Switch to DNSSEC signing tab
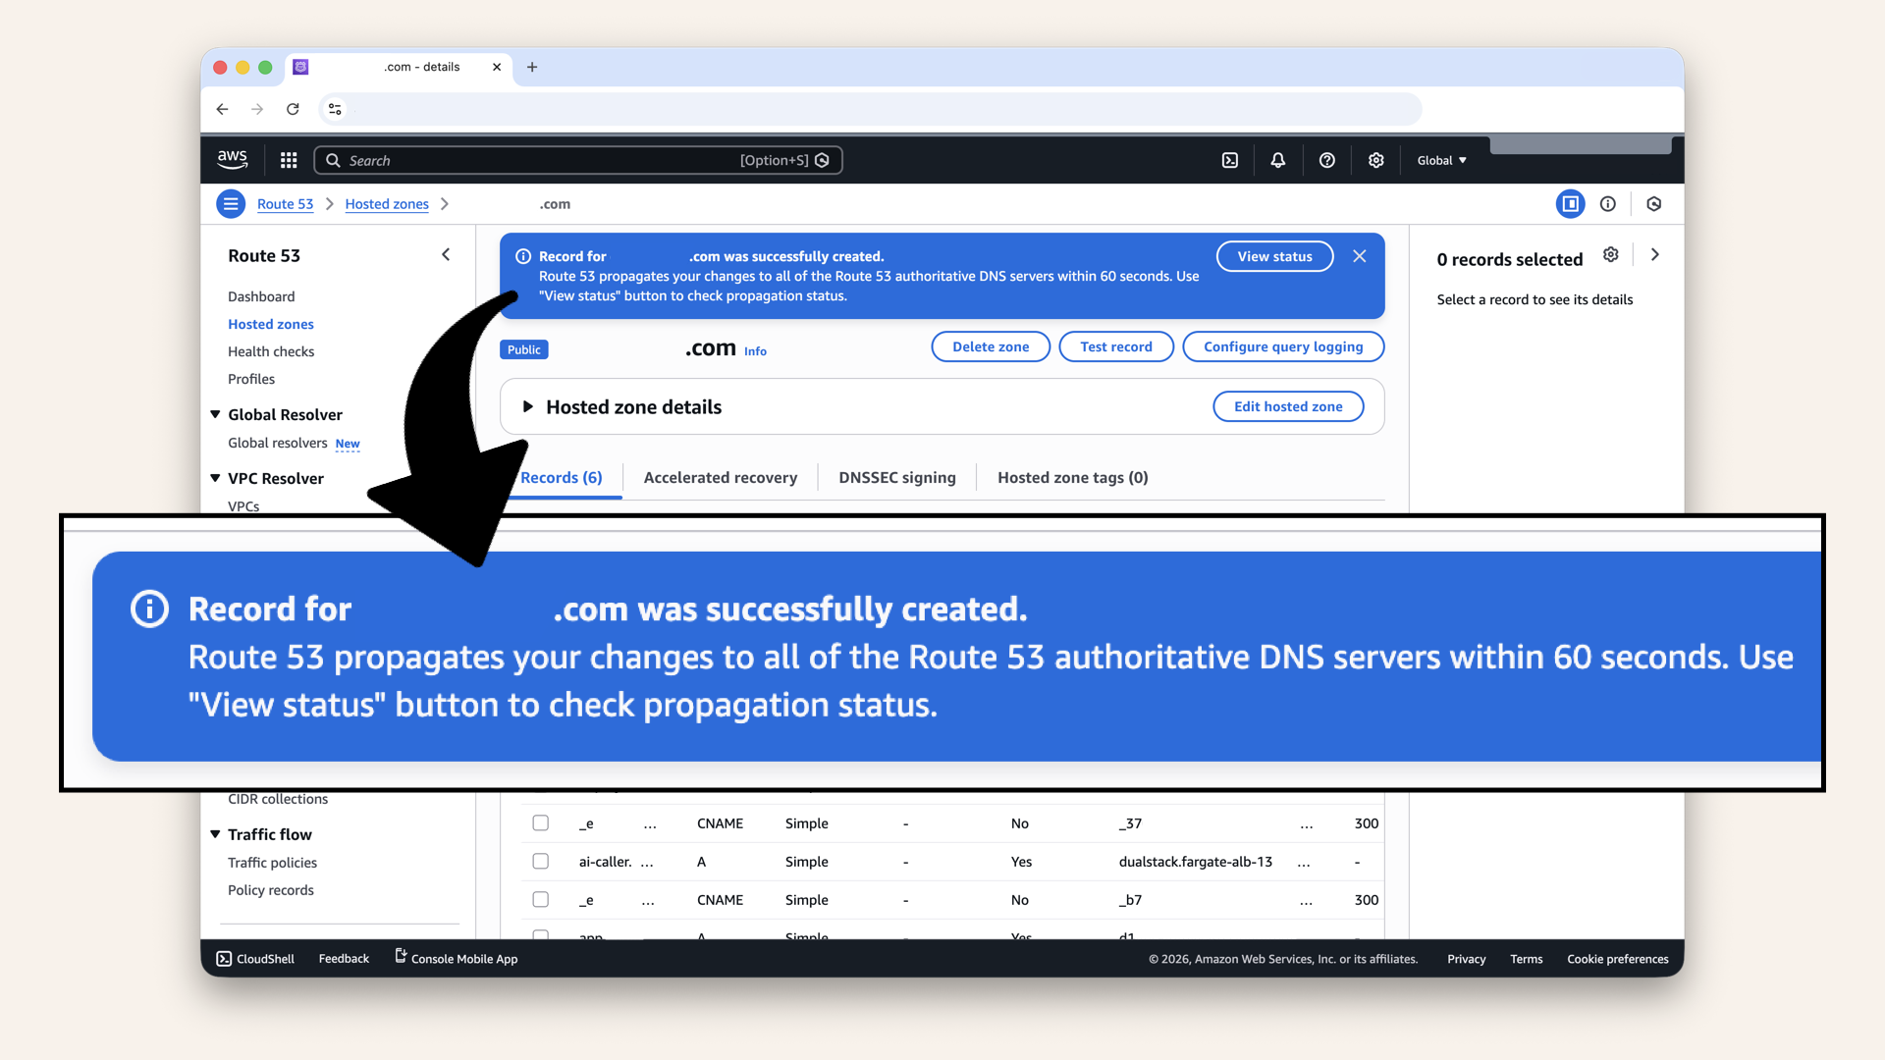1885x1060 pixels. (896, 477)
